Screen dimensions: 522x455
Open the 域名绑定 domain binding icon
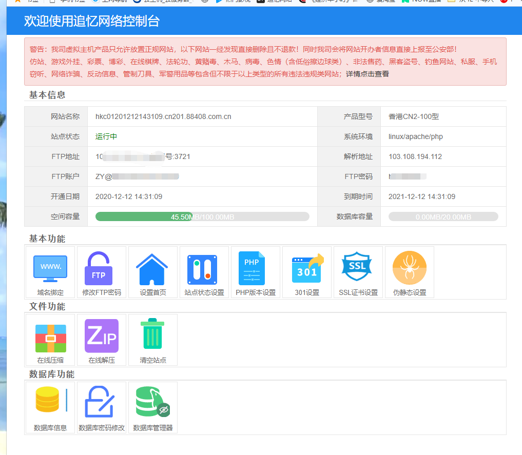pos(50,269)
